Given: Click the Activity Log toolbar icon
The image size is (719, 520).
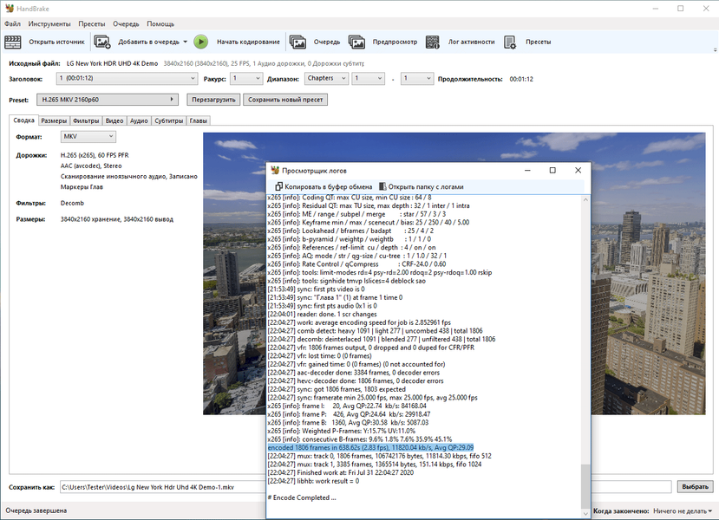Looking at the screenshot, I should 434,42.
